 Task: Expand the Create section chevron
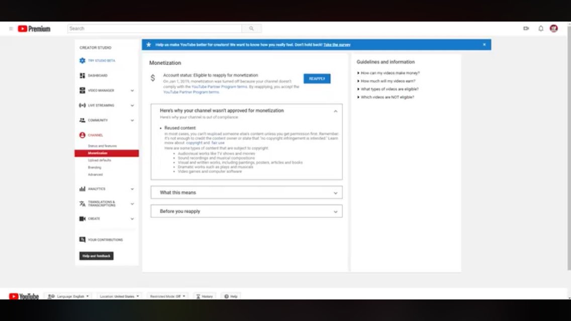point(132,219)
